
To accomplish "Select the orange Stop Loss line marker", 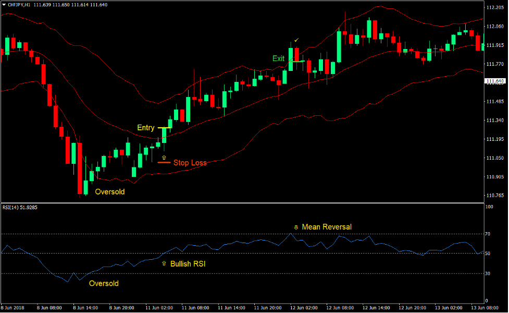I will [x=164, y=162].
